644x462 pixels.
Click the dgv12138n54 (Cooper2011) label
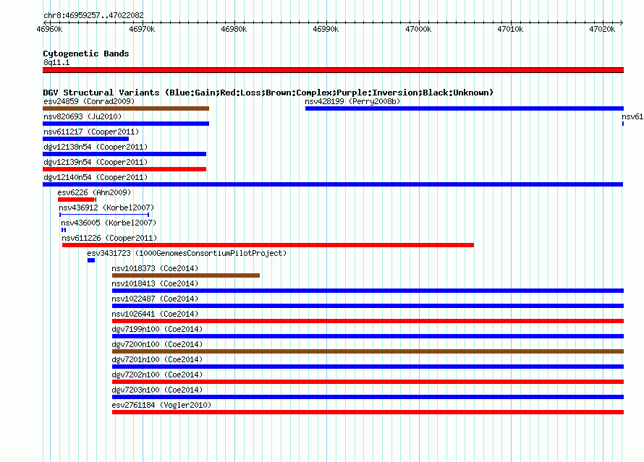(x=96, y=147)
